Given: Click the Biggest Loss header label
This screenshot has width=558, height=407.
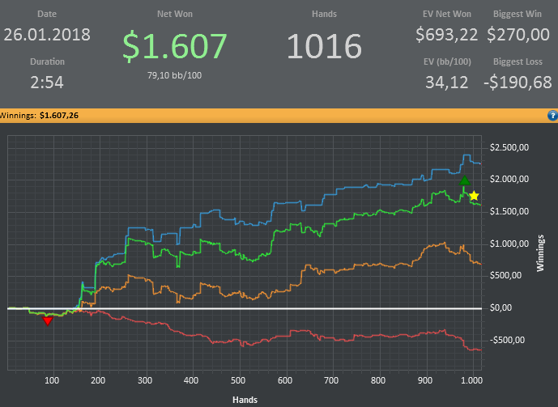Looking at the screenshot, I should tap(518, 61).
